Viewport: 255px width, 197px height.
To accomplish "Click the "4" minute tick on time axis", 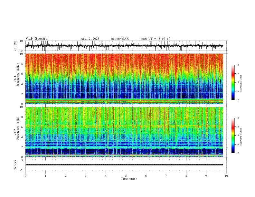I will click(106, 176).
